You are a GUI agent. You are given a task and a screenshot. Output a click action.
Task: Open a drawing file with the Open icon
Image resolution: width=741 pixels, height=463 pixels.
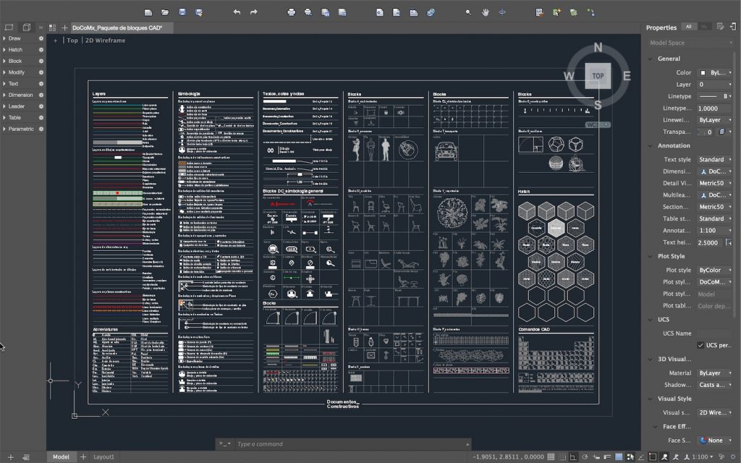(166, 12)
